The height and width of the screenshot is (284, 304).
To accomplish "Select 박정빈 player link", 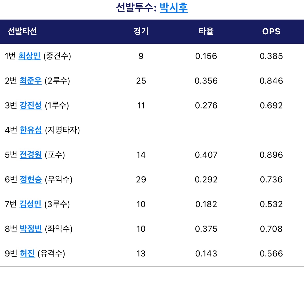I will pyautogui.click(x=31, y=229).
